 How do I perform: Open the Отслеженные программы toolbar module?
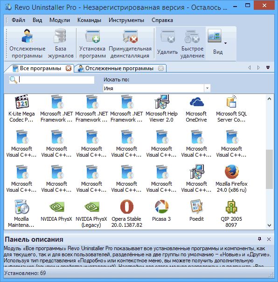tap(27, 43)
